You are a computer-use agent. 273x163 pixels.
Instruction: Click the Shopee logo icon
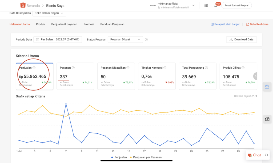pos(23,5)
